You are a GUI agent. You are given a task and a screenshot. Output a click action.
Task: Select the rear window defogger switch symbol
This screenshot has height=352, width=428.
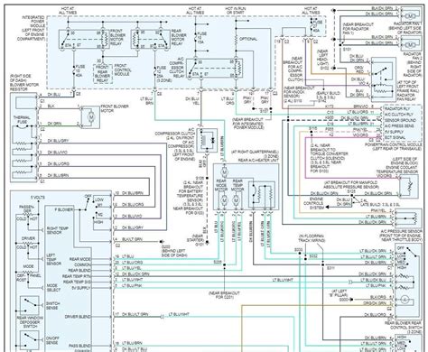coord(30,305)
